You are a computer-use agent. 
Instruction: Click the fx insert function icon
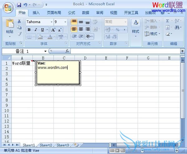pyautogui.click(x=67, y=51)
